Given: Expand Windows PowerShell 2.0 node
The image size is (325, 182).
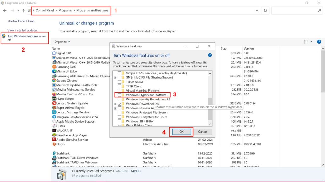Looking at the screenshot, I should (115, 104).
